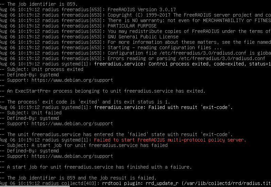Click the red 'Failed to start FreeRADIUS' message

coord(170,140)
